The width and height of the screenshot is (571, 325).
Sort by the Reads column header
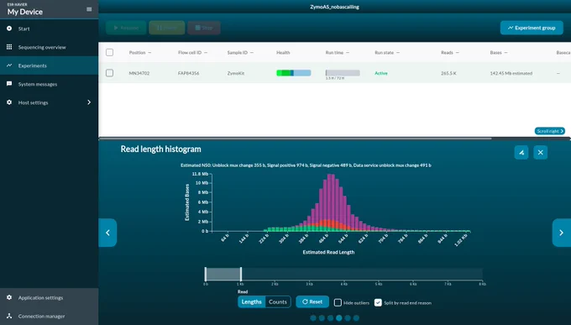[450, 52]
